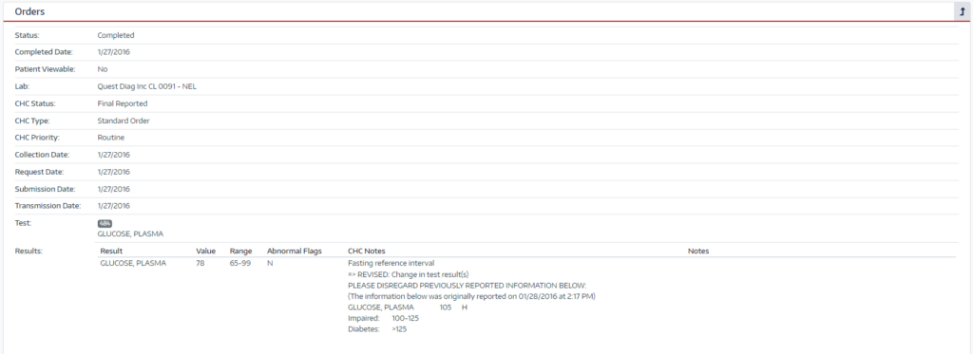The image size is (973, 354).
Task: Click the Abnormal Flags column header
Action: pos(295,252)
